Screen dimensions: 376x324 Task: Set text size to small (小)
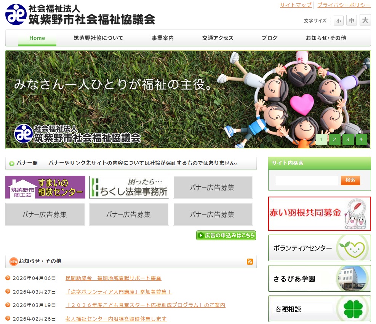[x=338, y=21]
